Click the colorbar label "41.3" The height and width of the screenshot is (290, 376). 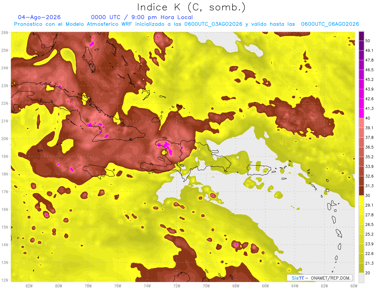[x=369, y=109]
